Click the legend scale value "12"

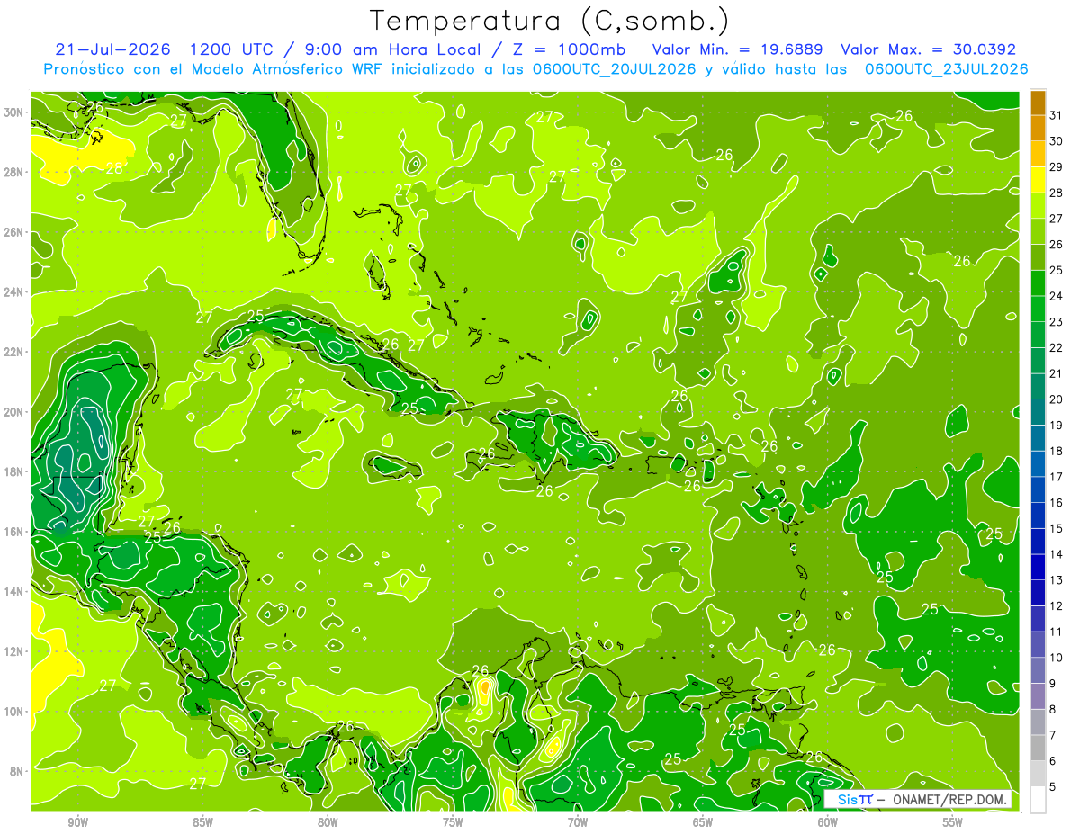[1056, 605]
